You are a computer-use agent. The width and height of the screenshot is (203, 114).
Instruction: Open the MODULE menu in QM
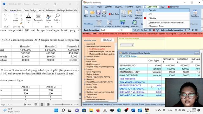click(x=119, y=7)
